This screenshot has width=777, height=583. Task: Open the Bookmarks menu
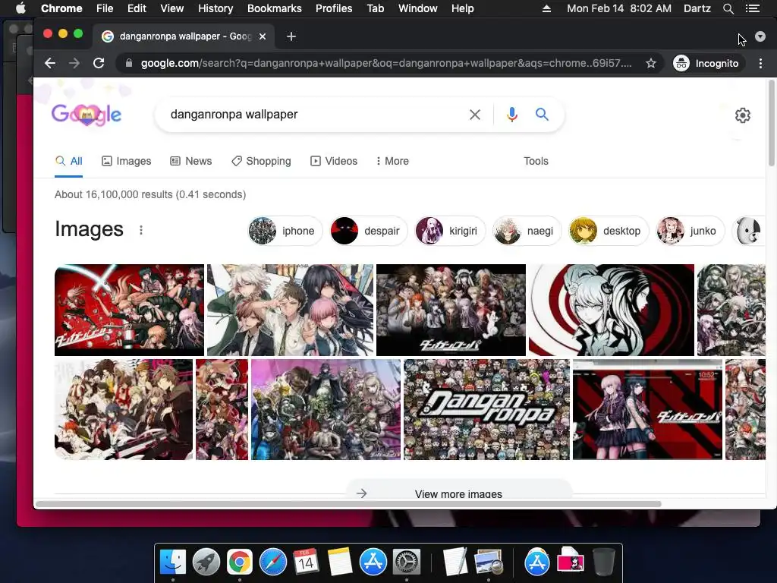[x=274, y=8]
